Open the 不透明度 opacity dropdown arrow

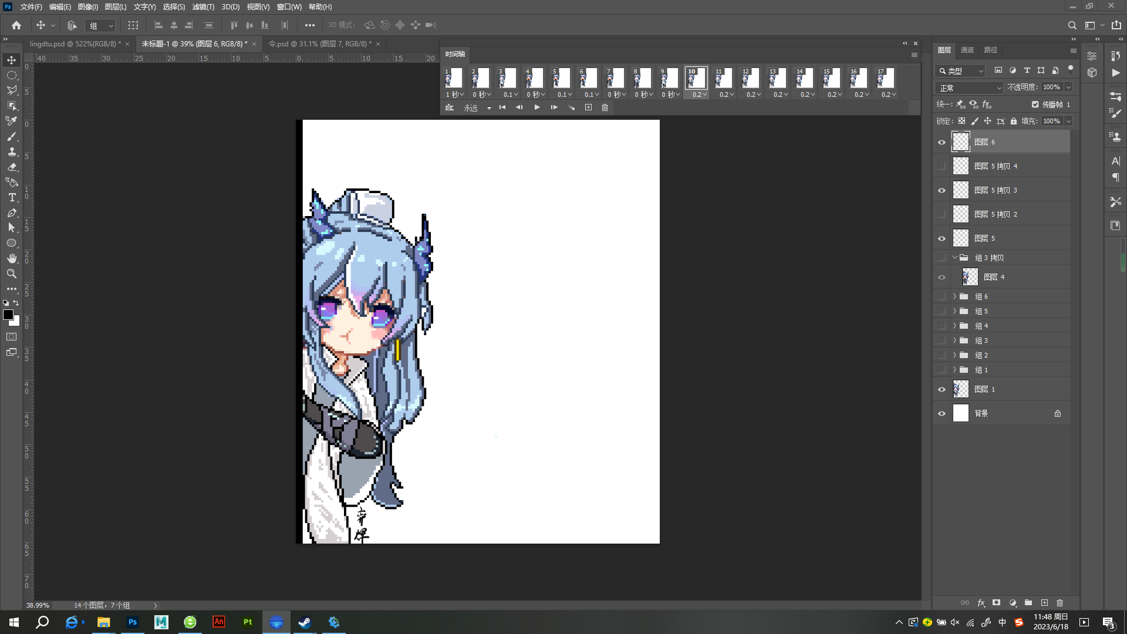(x=1068, y=87)
